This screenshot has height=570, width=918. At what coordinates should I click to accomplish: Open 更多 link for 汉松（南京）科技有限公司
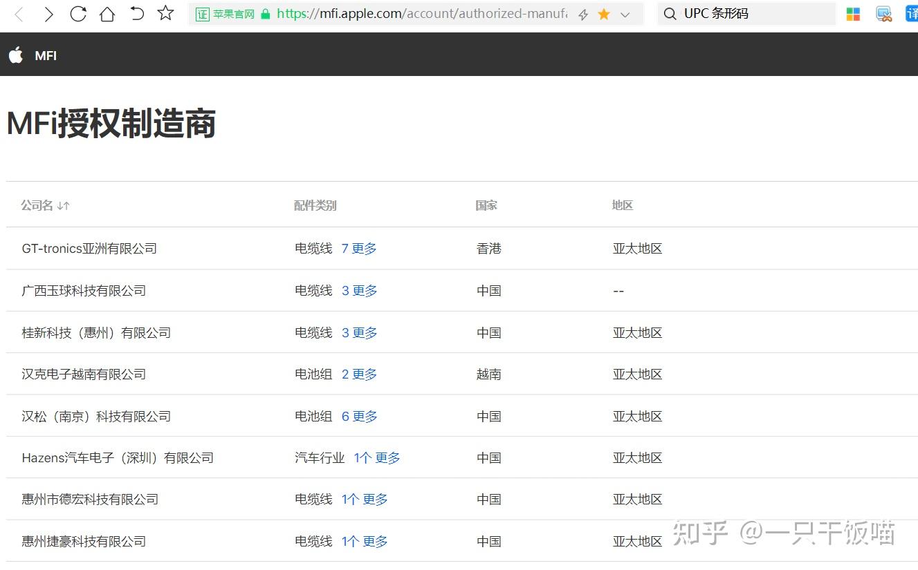[x=360, y=416]
